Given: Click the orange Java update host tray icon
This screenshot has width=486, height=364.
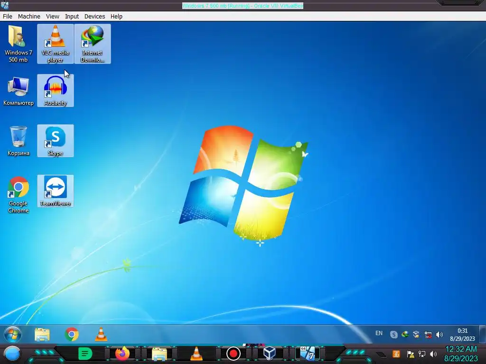Looking at the screenshot, I should (396, 354).
